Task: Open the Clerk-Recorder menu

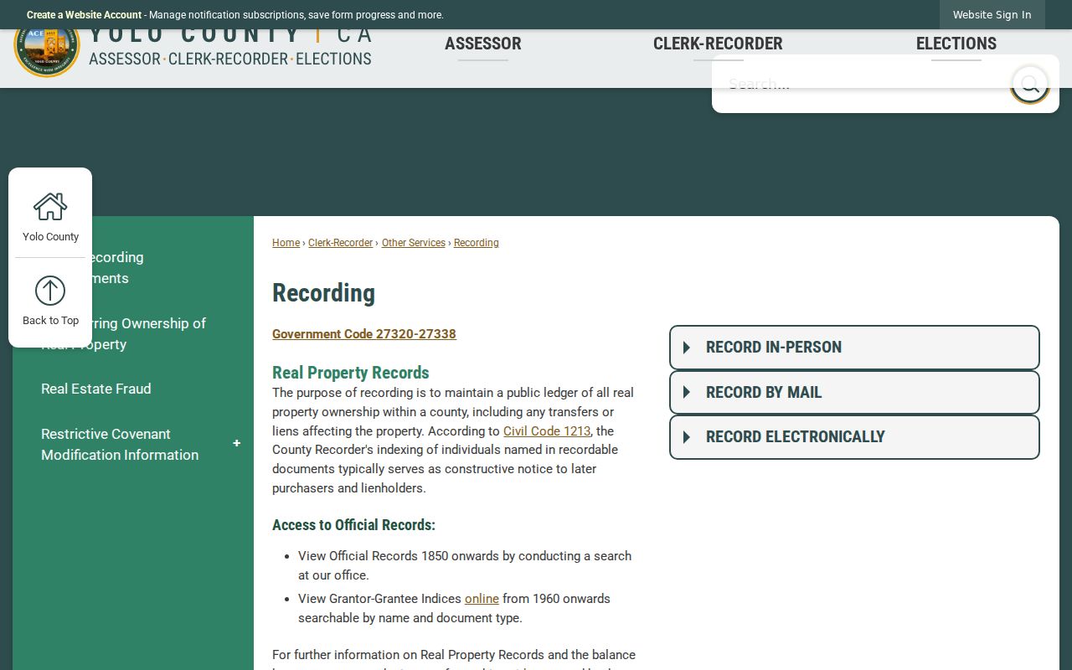Action: click(x=718, y=44)
